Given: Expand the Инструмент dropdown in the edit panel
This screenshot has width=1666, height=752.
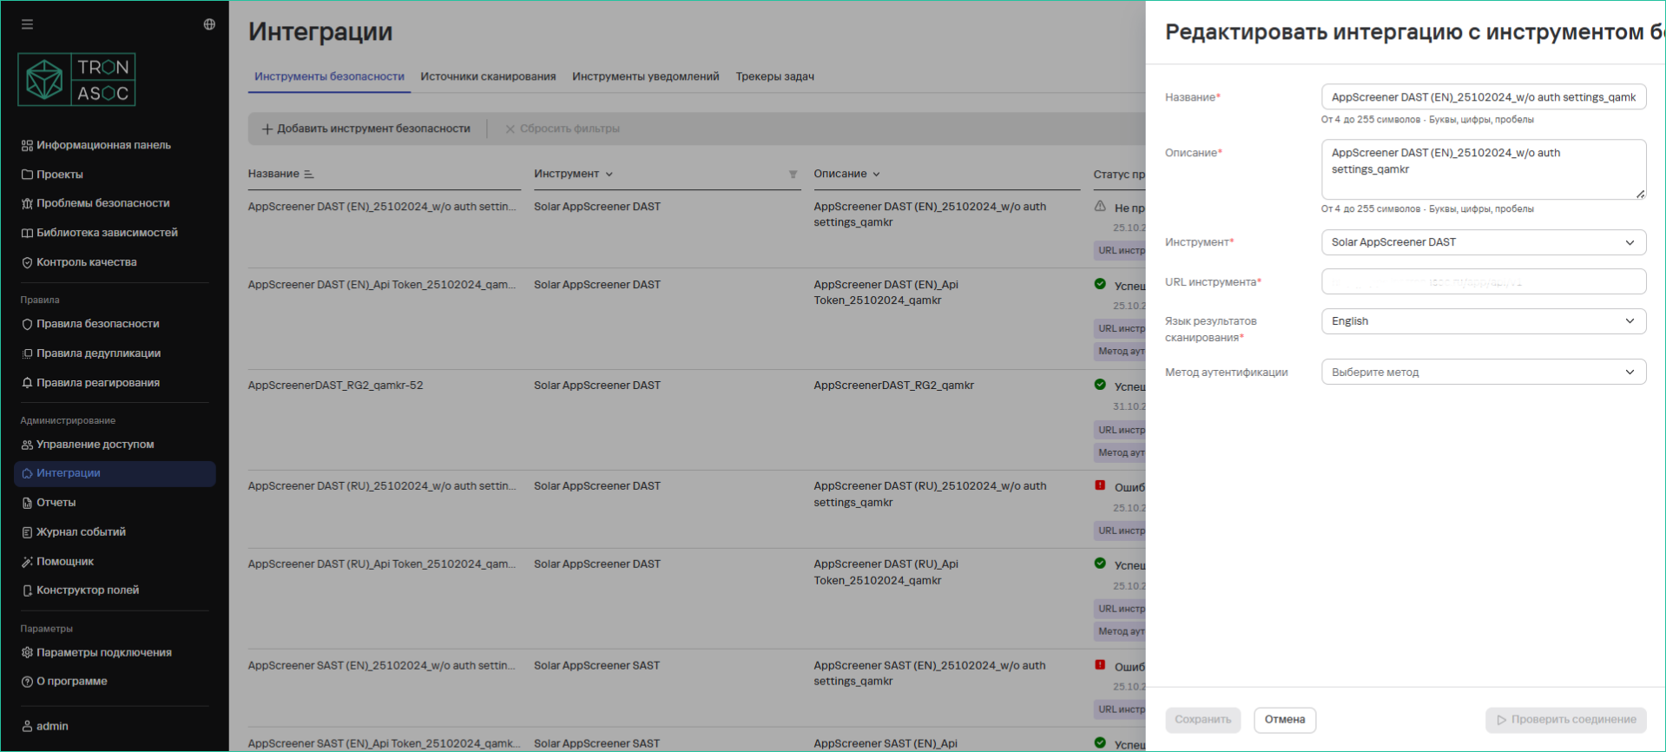Looking at the screenshot, I should tap(1483, 242).
